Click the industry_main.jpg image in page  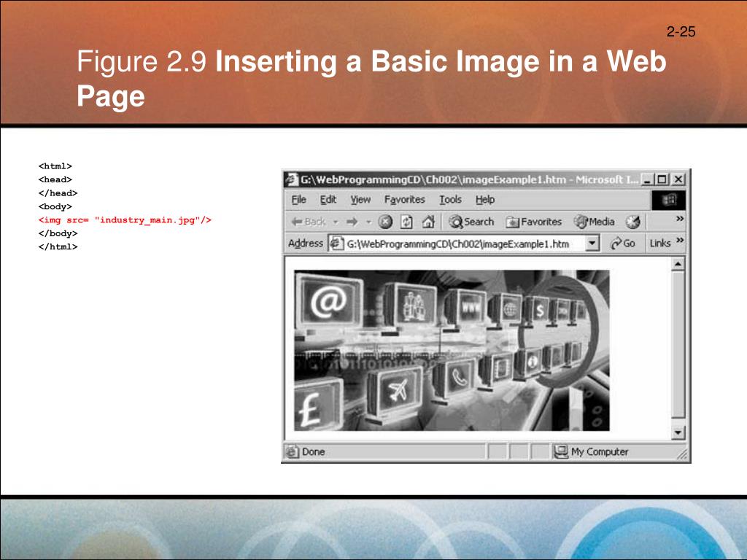click(x=452, y=351)
